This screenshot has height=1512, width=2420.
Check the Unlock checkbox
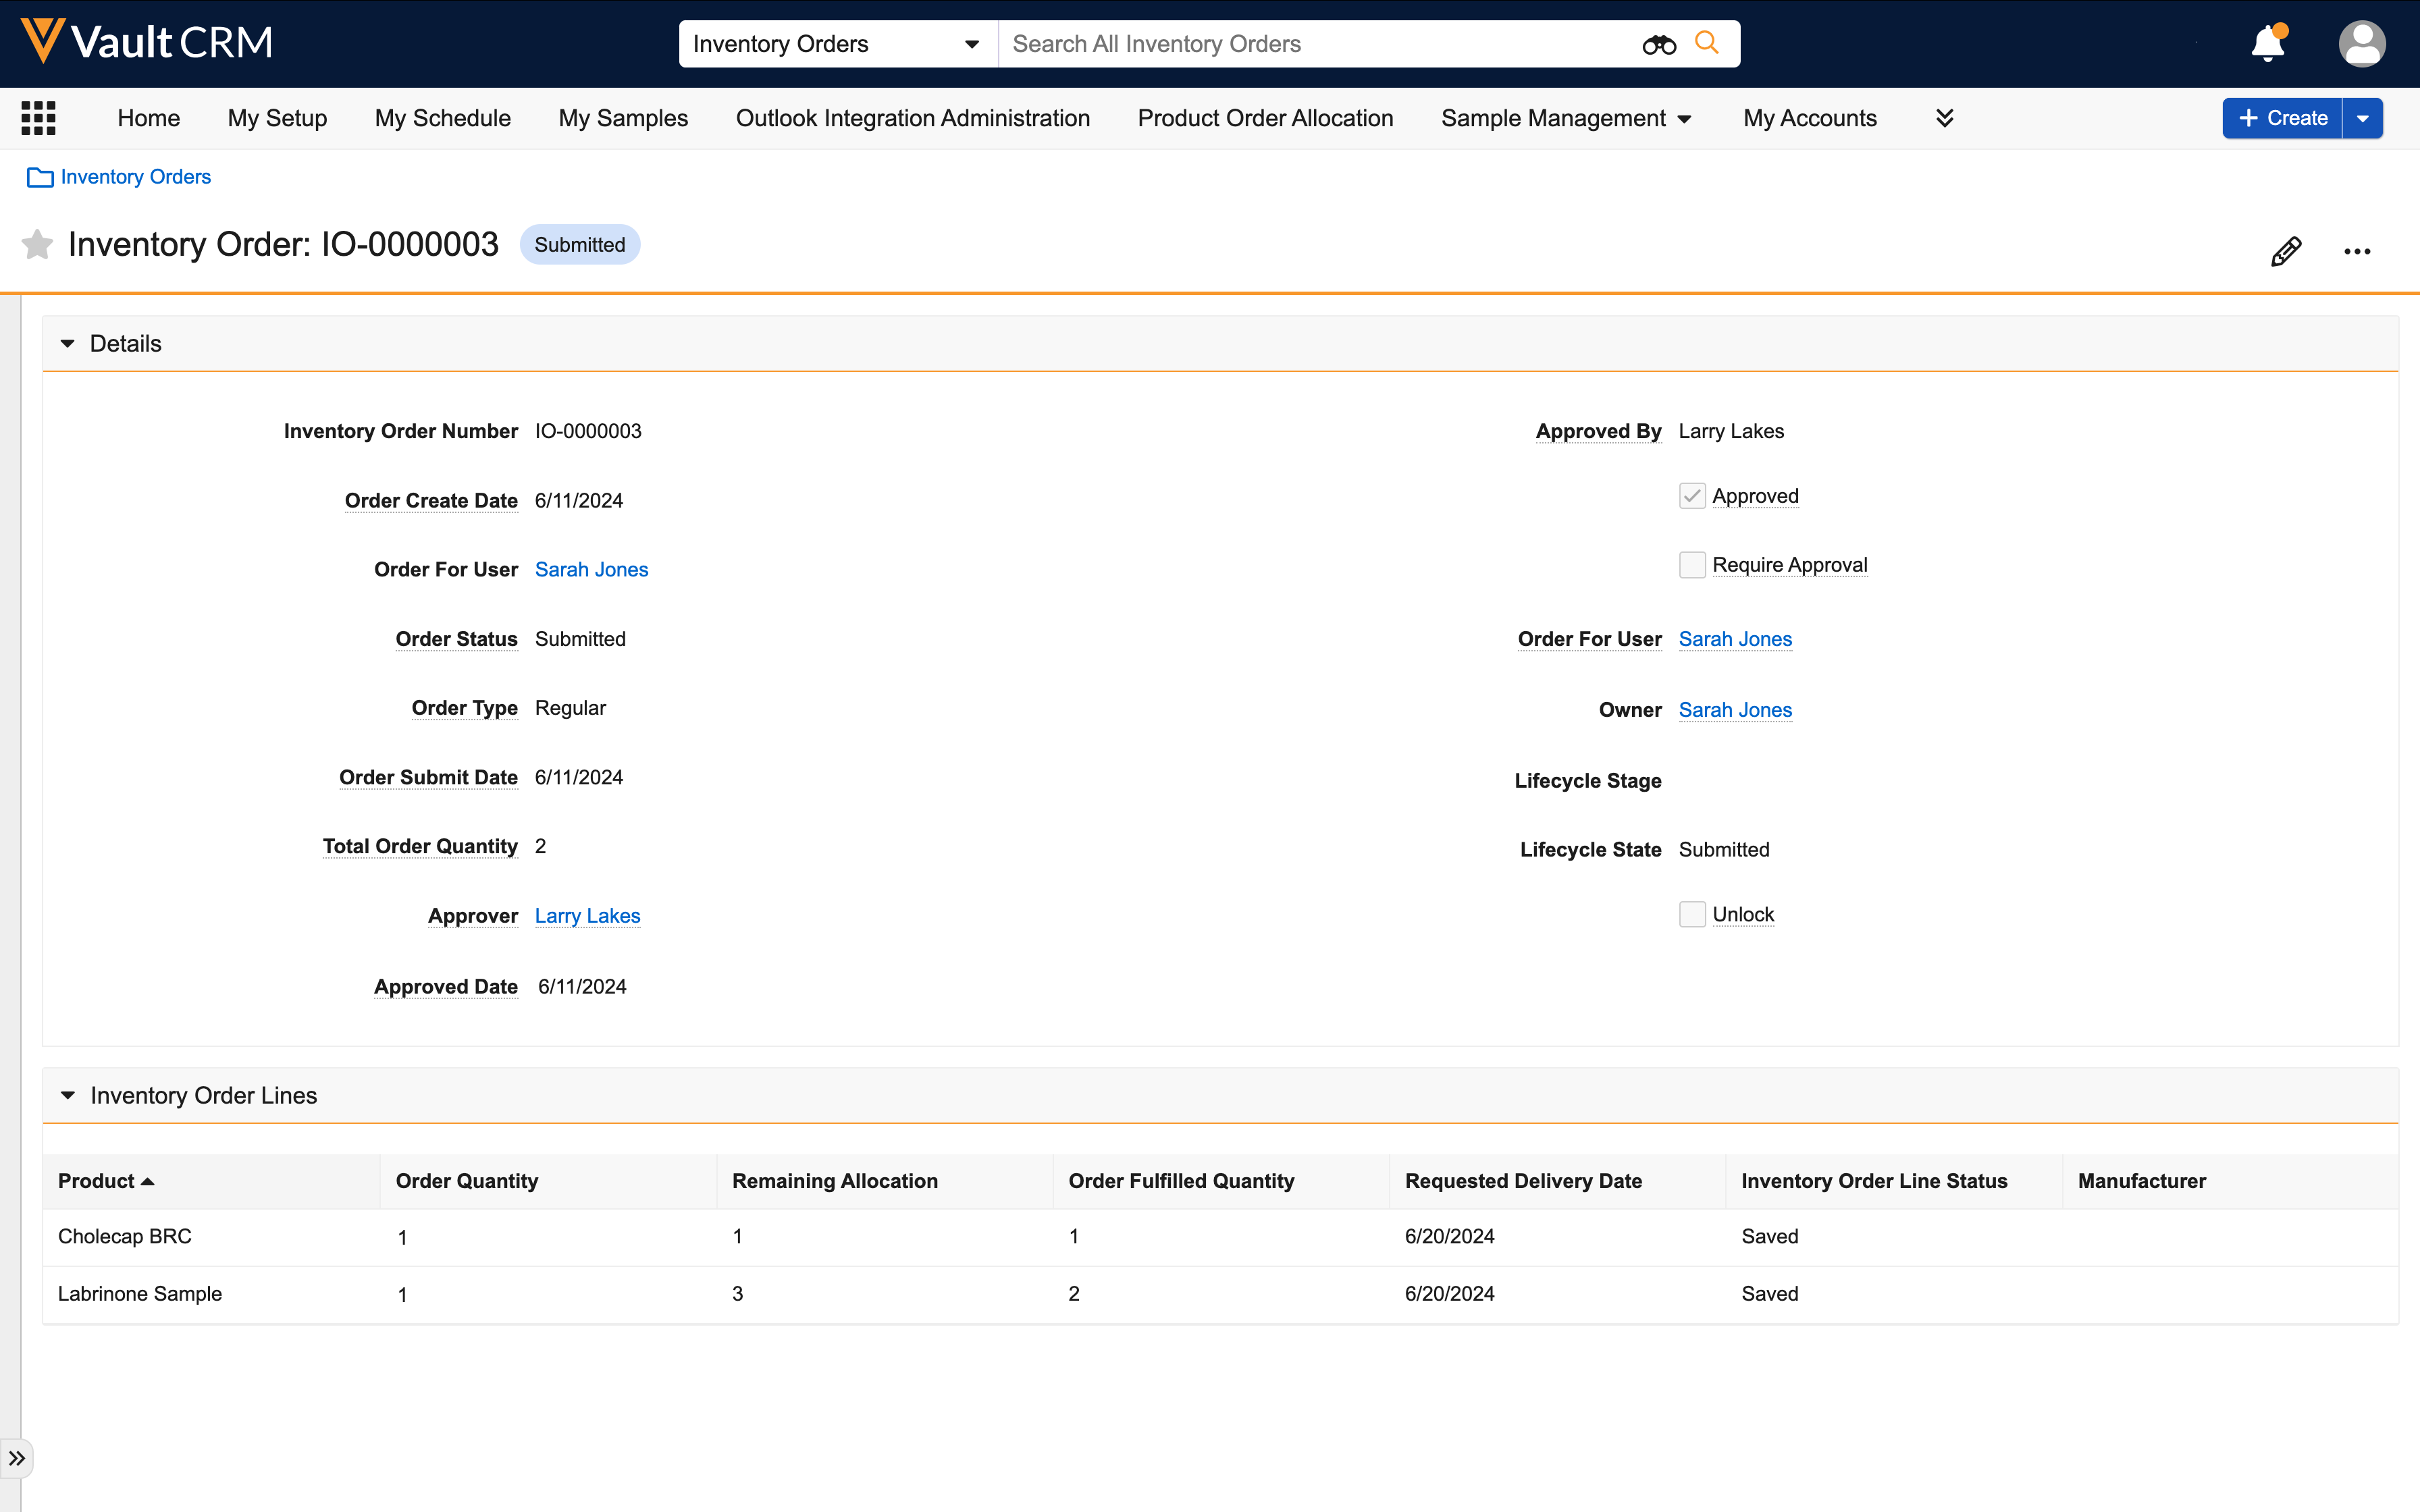(x=1692, y=914)
